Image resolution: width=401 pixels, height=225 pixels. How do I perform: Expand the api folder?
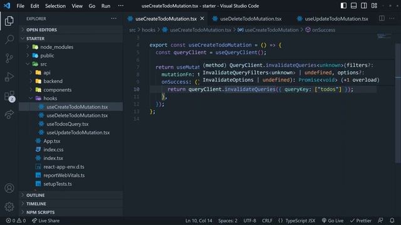pyautogui.click(x=71, y=72)
